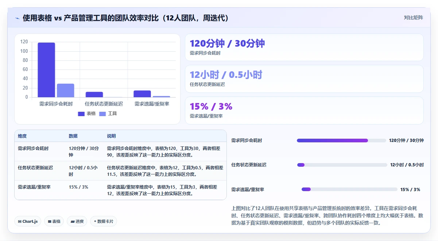The width and height of the screenshot is (438, 241).
Task: Click the 表格 bar for 任务状态更新延迟
Action: tap(94, 94)
